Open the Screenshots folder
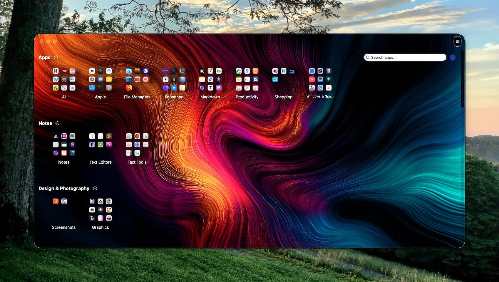This screenshot has width=499, height=282. (x=64, y=210)
